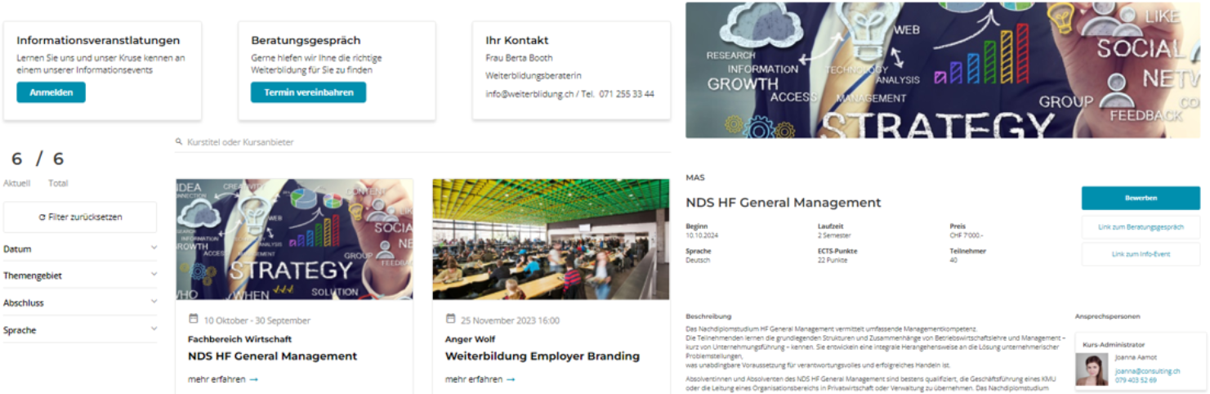Viewport: 1210px width, 394px height.
Task: Click the search magnifier icon
Action: [179, 142]
